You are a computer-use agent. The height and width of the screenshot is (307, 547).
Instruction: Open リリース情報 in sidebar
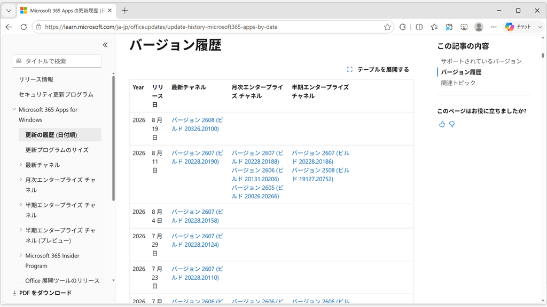[x=36, y=79]
